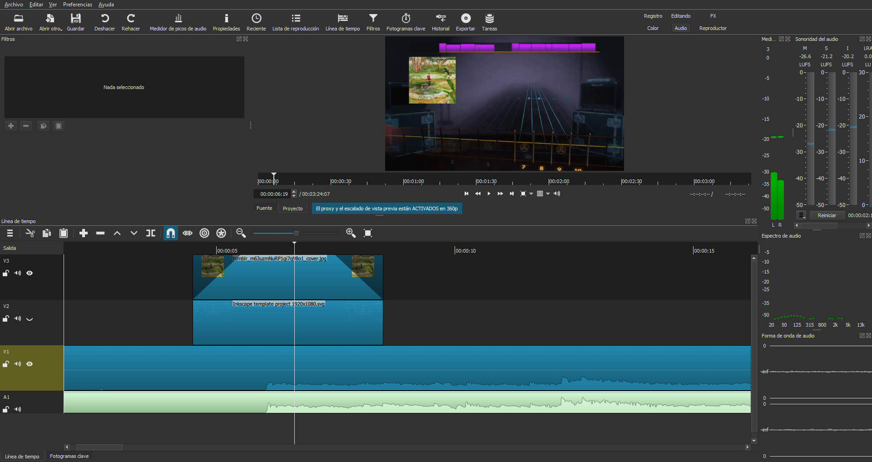This screenshot has width=872, height=462.
Task: Open the Ver menu
Action: coord(53,5)
